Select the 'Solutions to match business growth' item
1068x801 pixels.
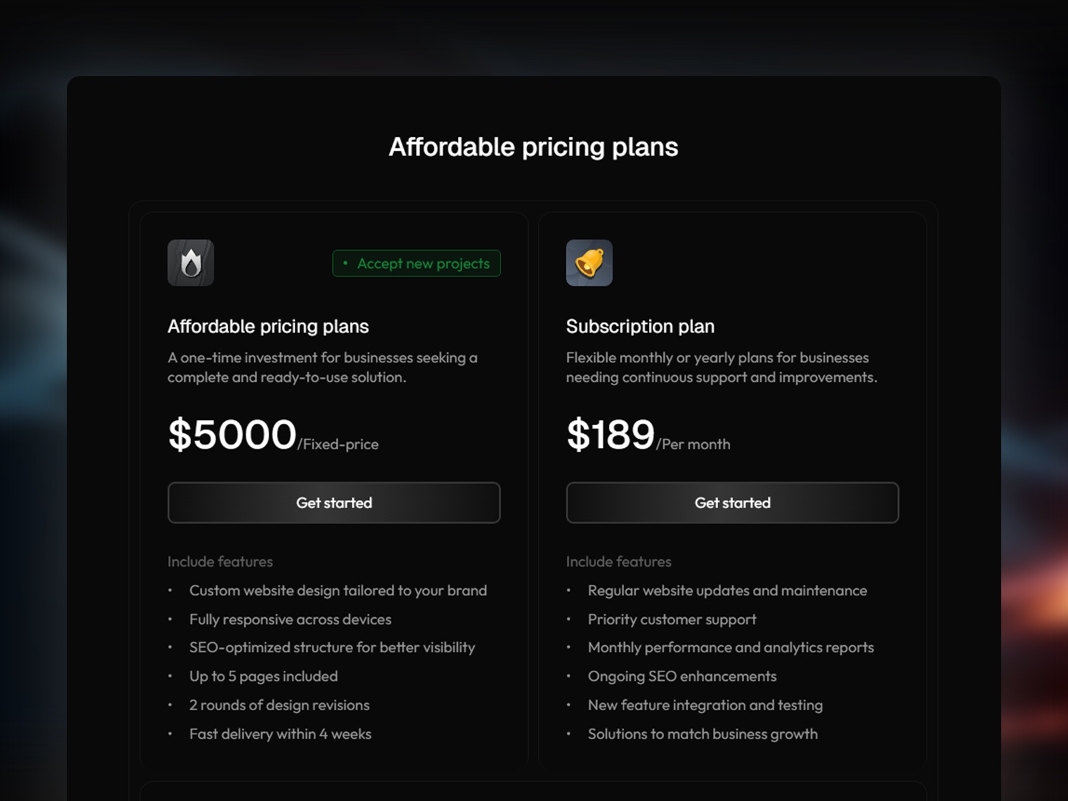[702, 734]
